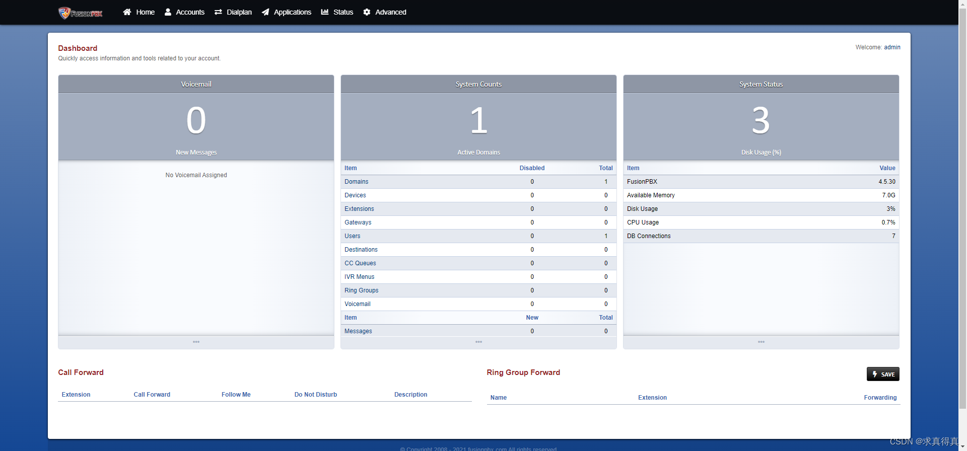This screenshot has height=451, width=967.
Task: Click the Status bar chart icon
Action: 325,12
